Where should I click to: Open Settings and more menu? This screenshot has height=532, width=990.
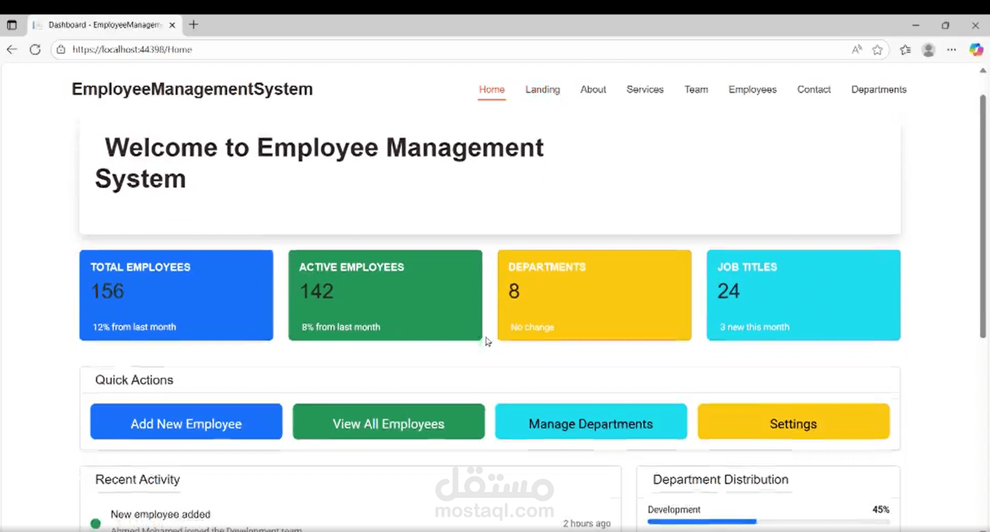coord(952,50)
